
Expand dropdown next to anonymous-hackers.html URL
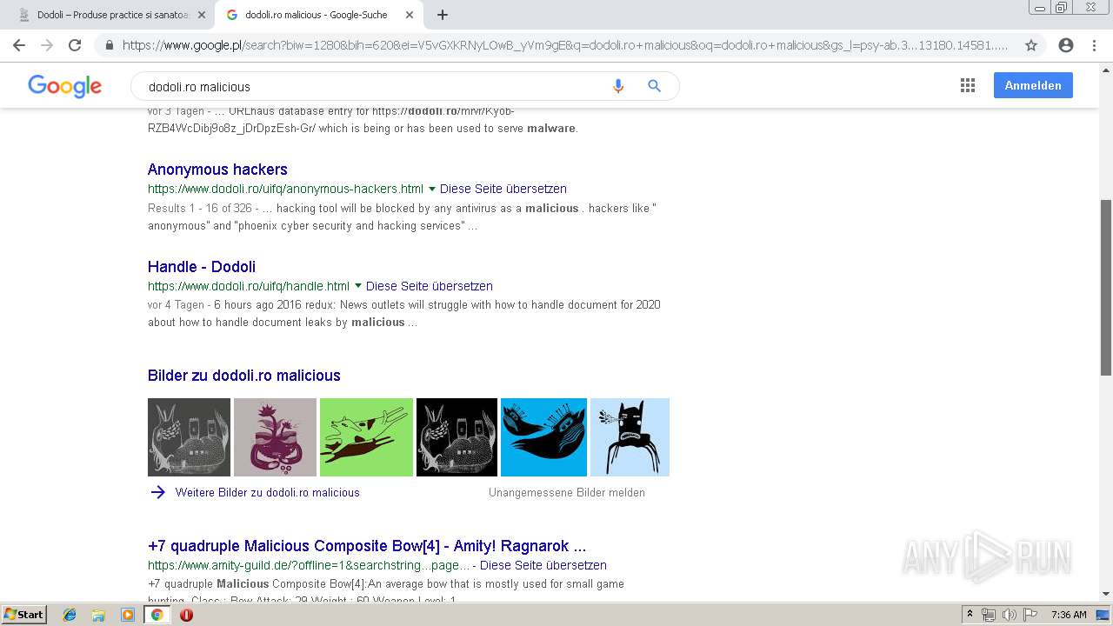431,189
